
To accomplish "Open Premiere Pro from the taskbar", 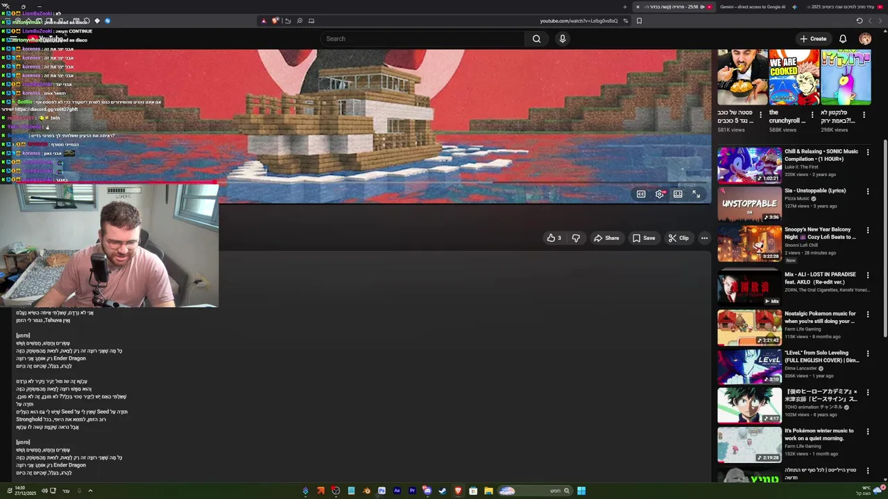I will pos(412,491).
